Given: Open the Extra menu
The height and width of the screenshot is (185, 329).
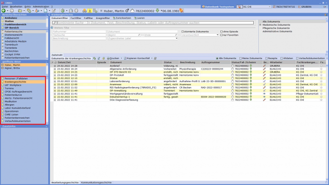Looking at the screenshot, I should pos(27,7).
